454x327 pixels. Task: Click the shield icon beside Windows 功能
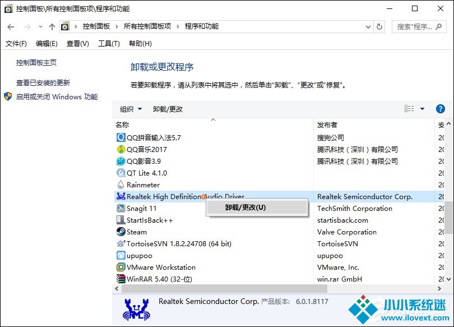8,96
